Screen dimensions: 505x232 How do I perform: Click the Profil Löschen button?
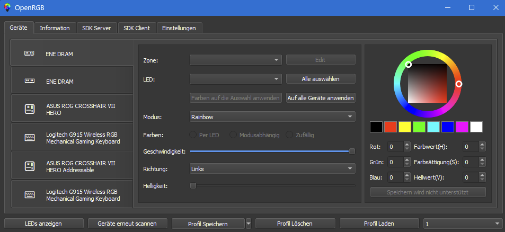point(295,224)
